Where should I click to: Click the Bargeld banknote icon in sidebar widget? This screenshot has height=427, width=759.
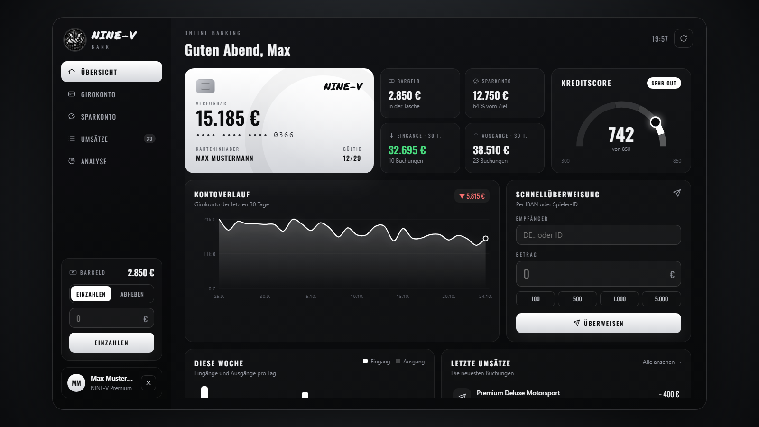[x=73, y=272]
